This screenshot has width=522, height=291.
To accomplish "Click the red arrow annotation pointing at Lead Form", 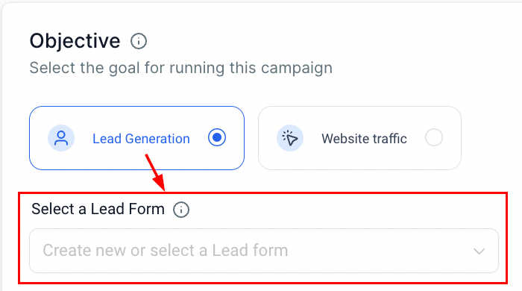I will point(156,172).
